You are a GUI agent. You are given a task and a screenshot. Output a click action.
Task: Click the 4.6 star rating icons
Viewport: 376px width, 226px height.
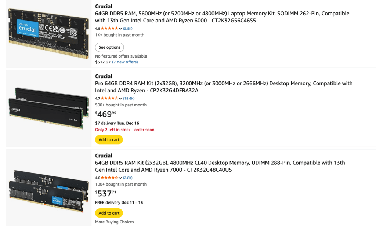pos(109,178)
